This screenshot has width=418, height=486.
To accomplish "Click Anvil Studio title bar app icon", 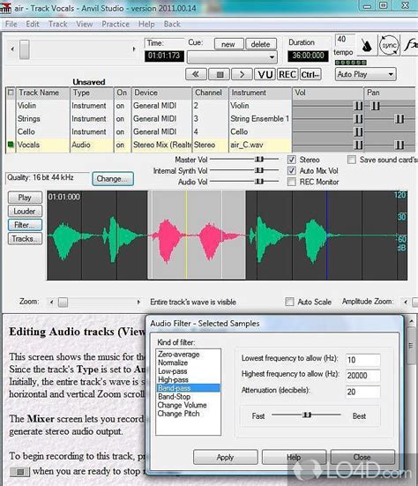I will click(5, 7).
